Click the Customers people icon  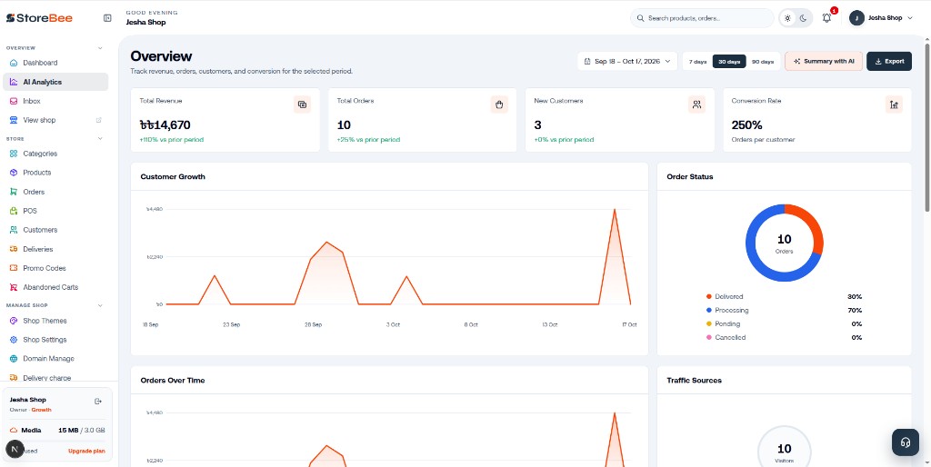click(x=14, y=230)
